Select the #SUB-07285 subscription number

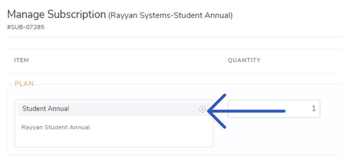click(x=26, y=27)
